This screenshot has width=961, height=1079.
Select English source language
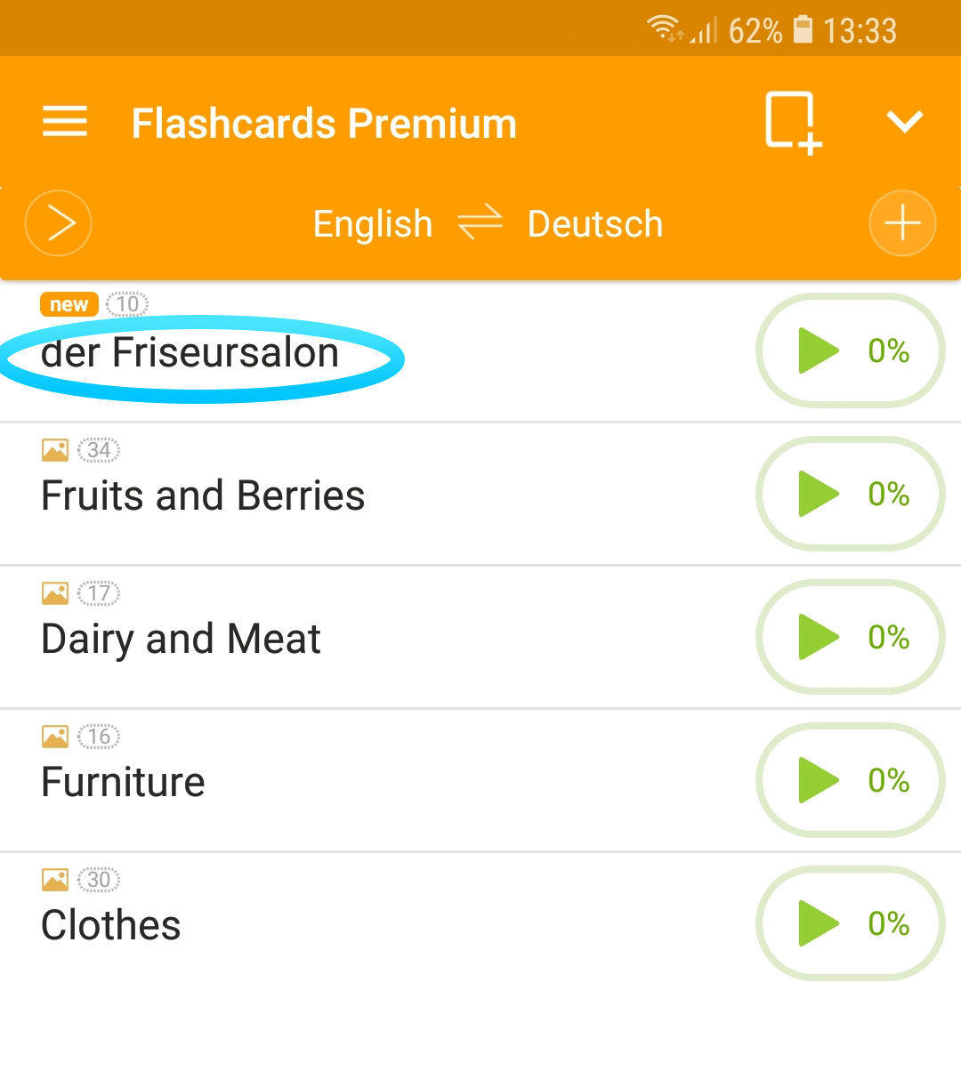(x=373, y=224)
